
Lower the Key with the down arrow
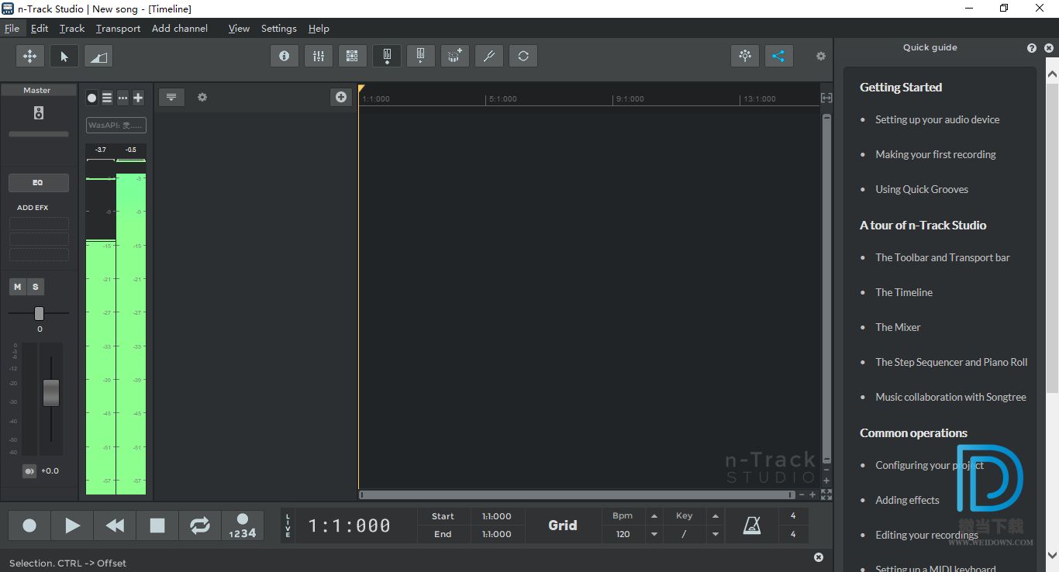(x=716, y=534)
